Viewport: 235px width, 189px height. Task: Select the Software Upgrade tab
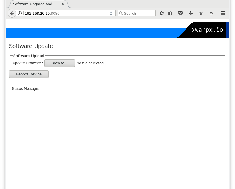point(36,4)
